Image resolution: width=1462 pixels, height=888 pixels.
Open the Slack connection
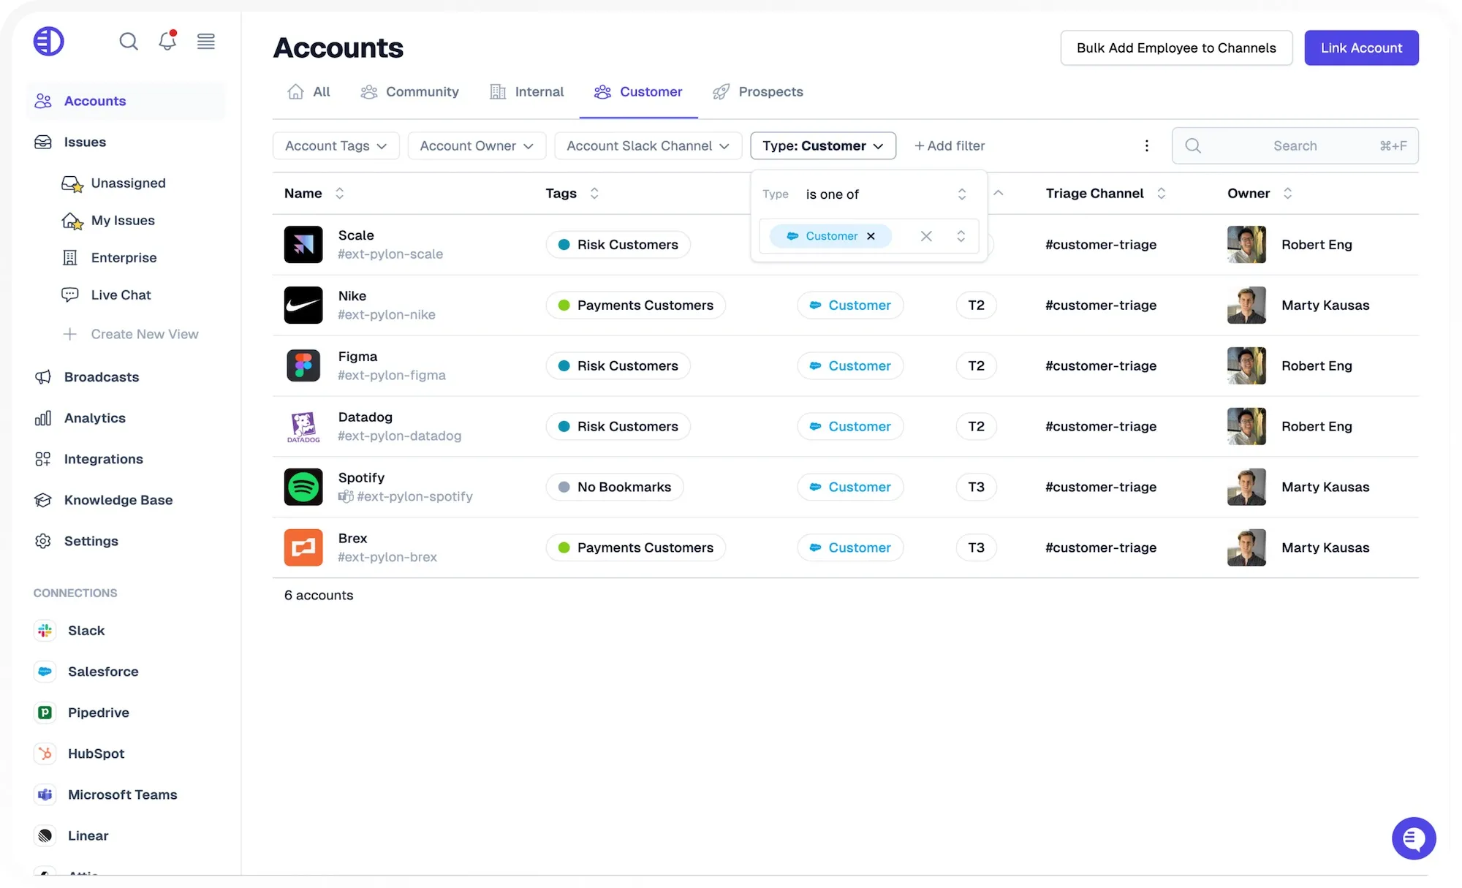tap(70, 630)
